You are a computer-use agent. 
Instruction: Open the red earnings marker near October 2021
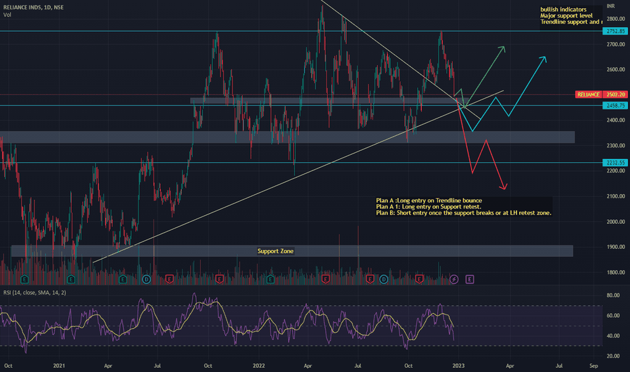(x=220, y=279)
